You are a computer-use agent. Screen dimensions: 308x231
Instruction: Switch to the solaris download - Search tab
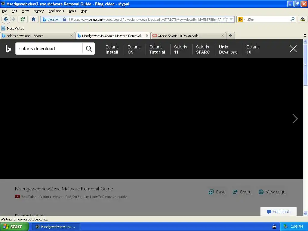pos(37,36)
